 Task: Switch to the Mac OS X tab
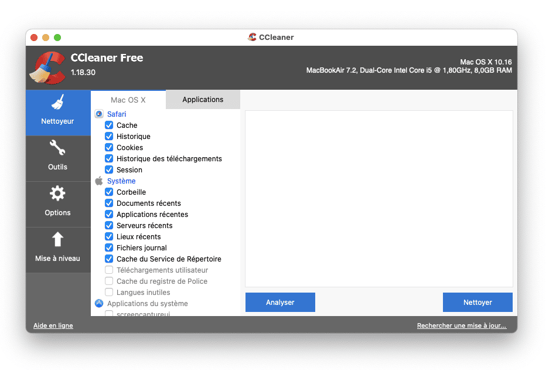(128, 100)
